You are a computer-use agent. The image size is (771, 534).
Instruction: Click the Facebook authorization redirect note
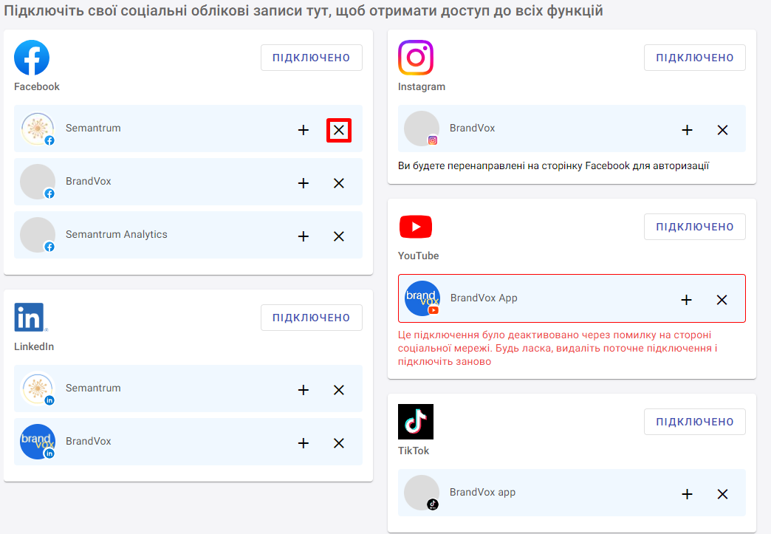pyautogui.click(x=554, y=165)
